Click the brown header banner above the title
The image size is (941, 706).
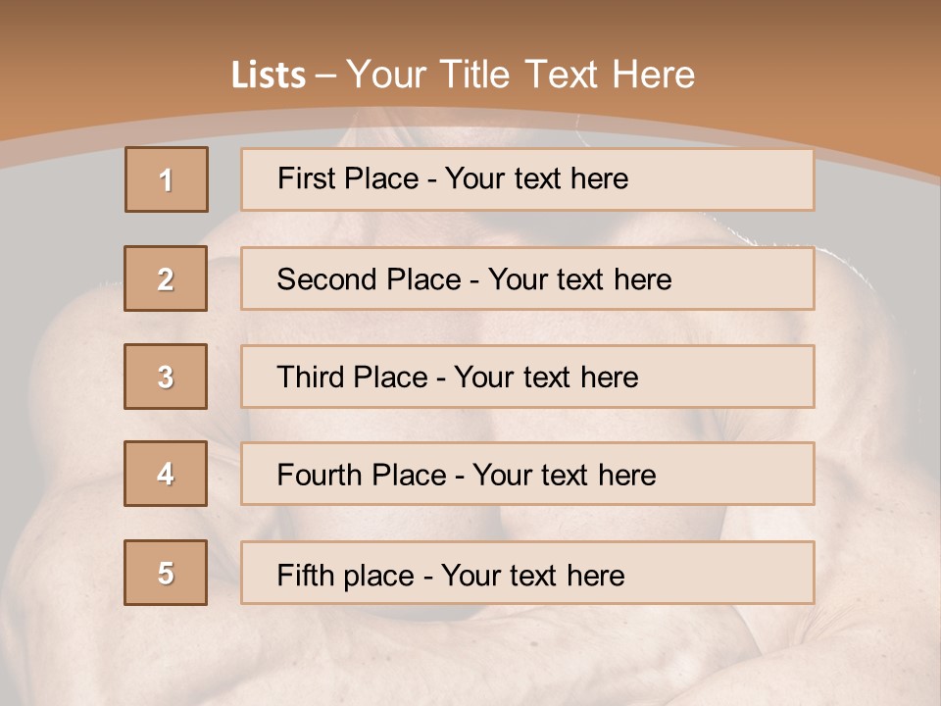pos(470,25)
